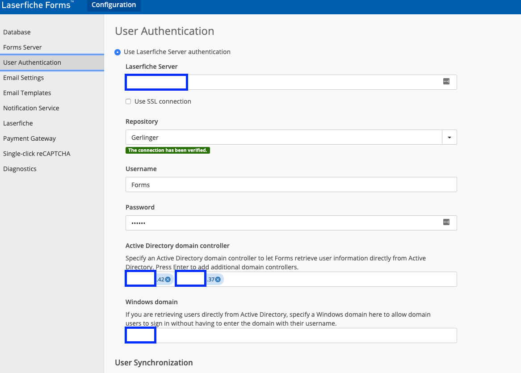Open Diagnostics page from sidebar
This screenshot has width=521, height=373.
[20, 169]
